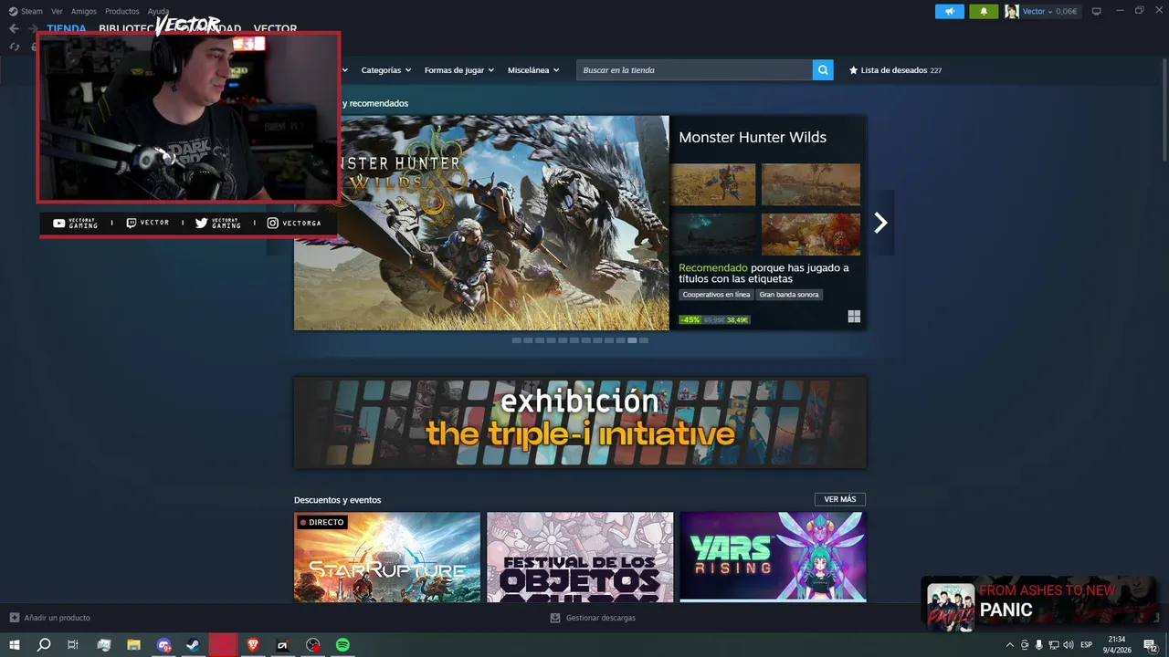Select the Gran banda sonora tag

click(789, 295)
